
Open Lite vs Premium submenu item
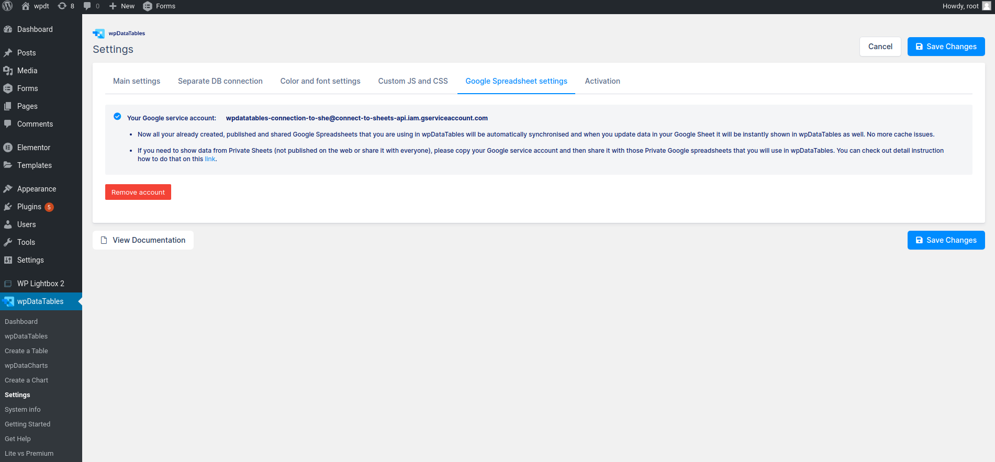[29, 454]
